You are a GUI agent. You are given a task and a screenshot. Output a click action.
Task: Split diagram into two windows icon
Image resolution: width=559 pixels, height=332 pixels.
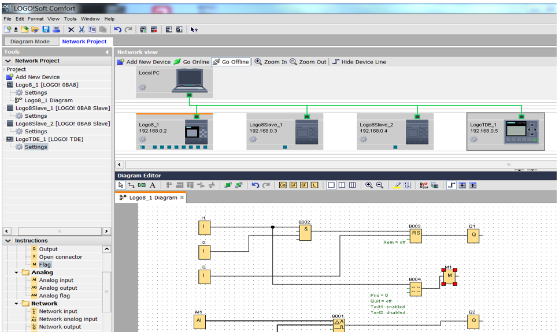[x=342, y=185]
